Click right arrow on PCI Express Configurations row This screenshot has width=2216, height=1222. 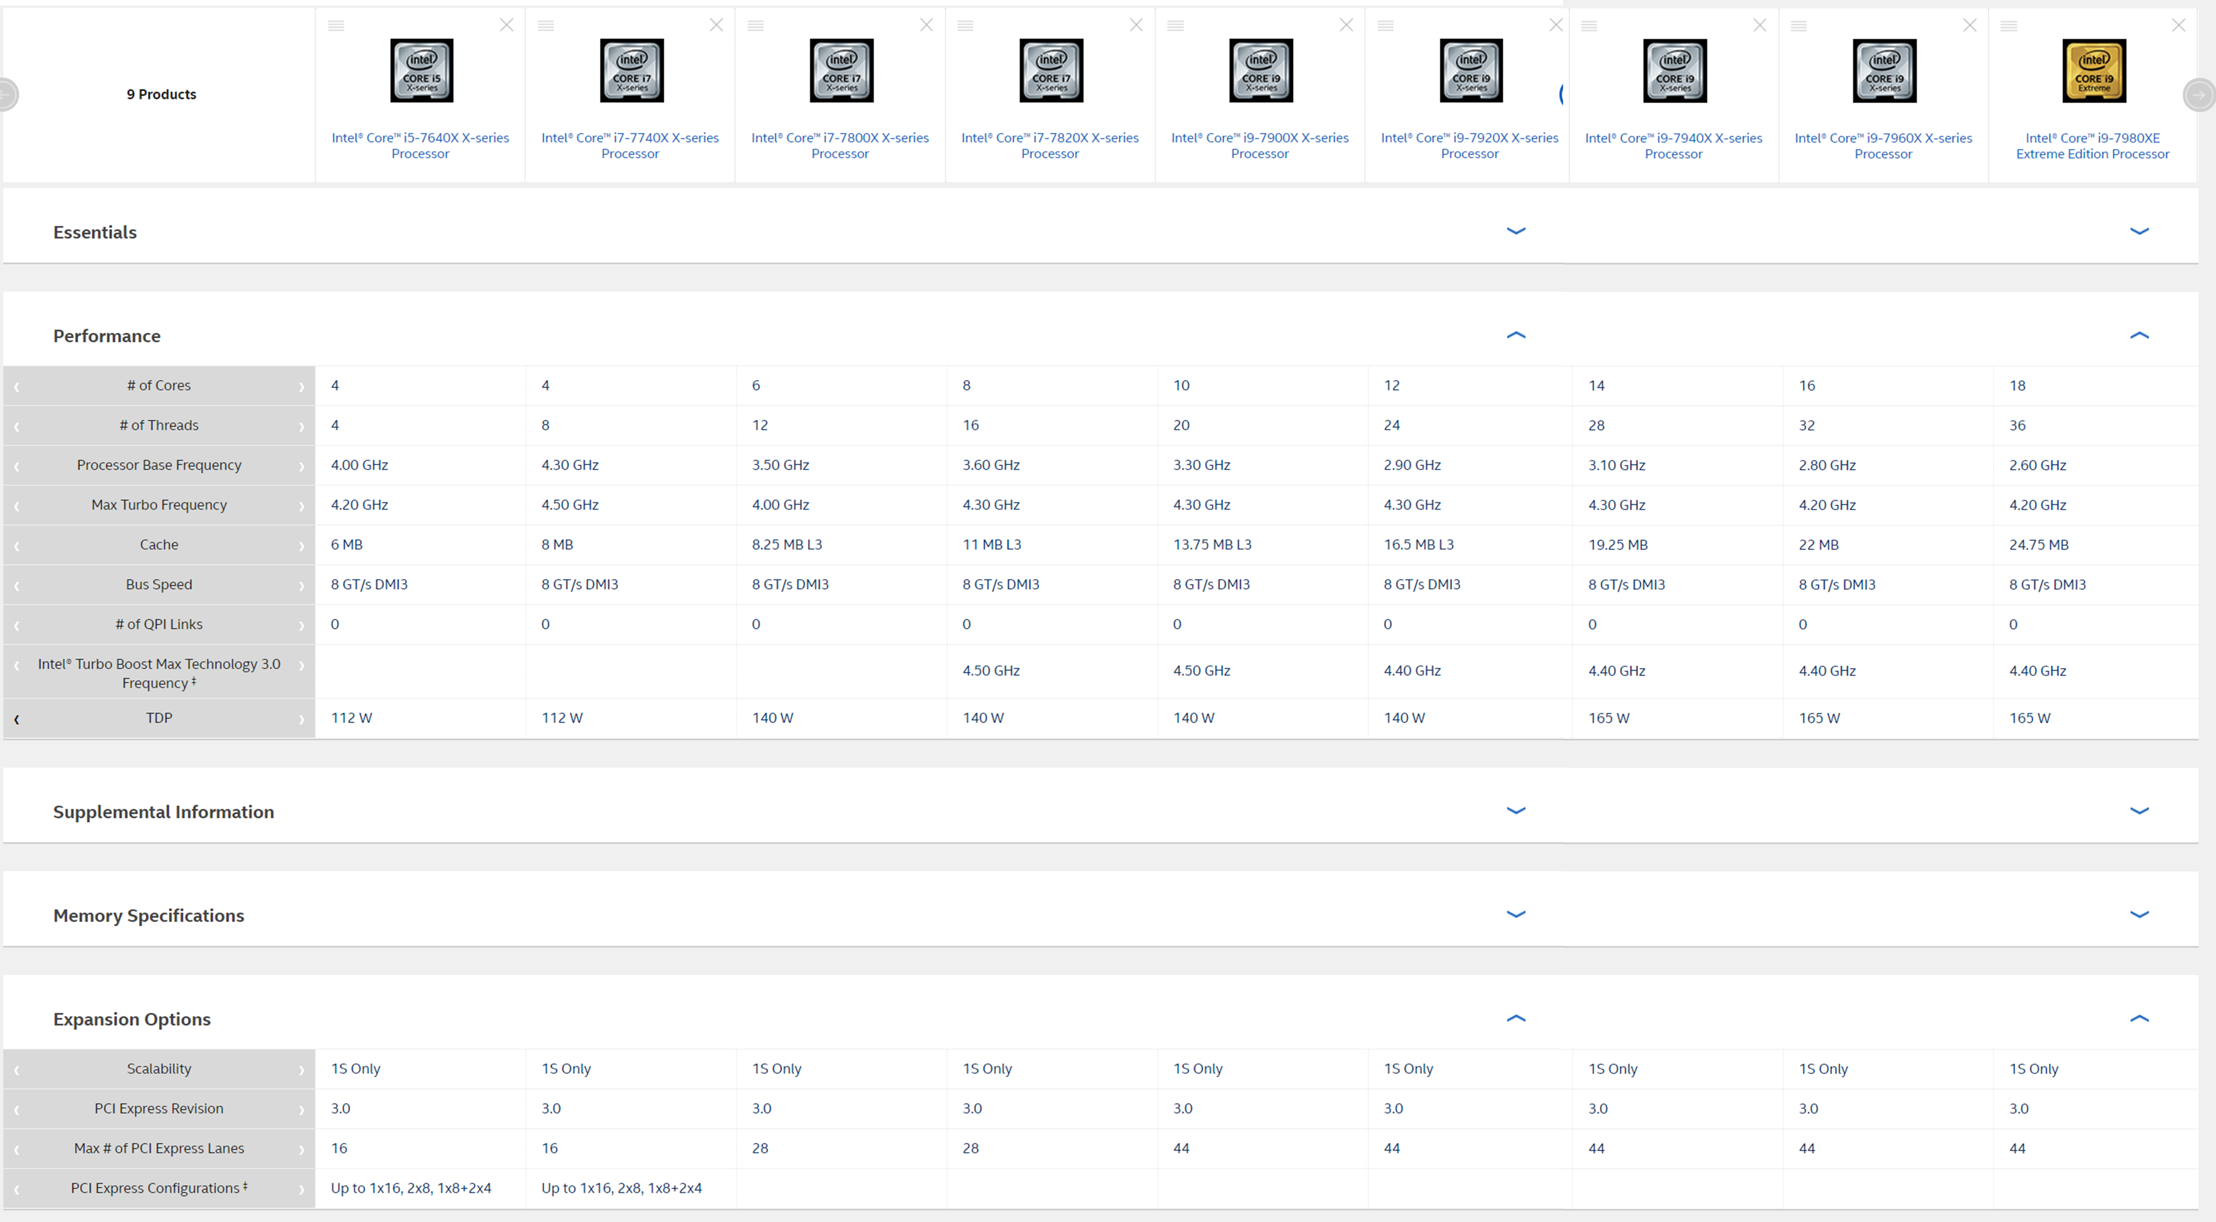pos(301,1189)
